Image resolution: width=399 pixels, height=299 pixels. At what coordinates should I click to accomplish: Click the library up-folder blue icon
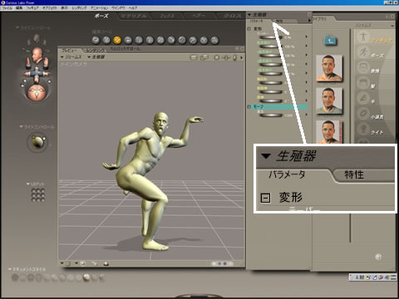330,42
